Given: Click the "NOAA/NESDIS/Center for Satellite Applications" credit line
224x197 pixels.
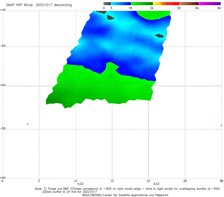Looking at the screenshot, I should coord(125,195).
